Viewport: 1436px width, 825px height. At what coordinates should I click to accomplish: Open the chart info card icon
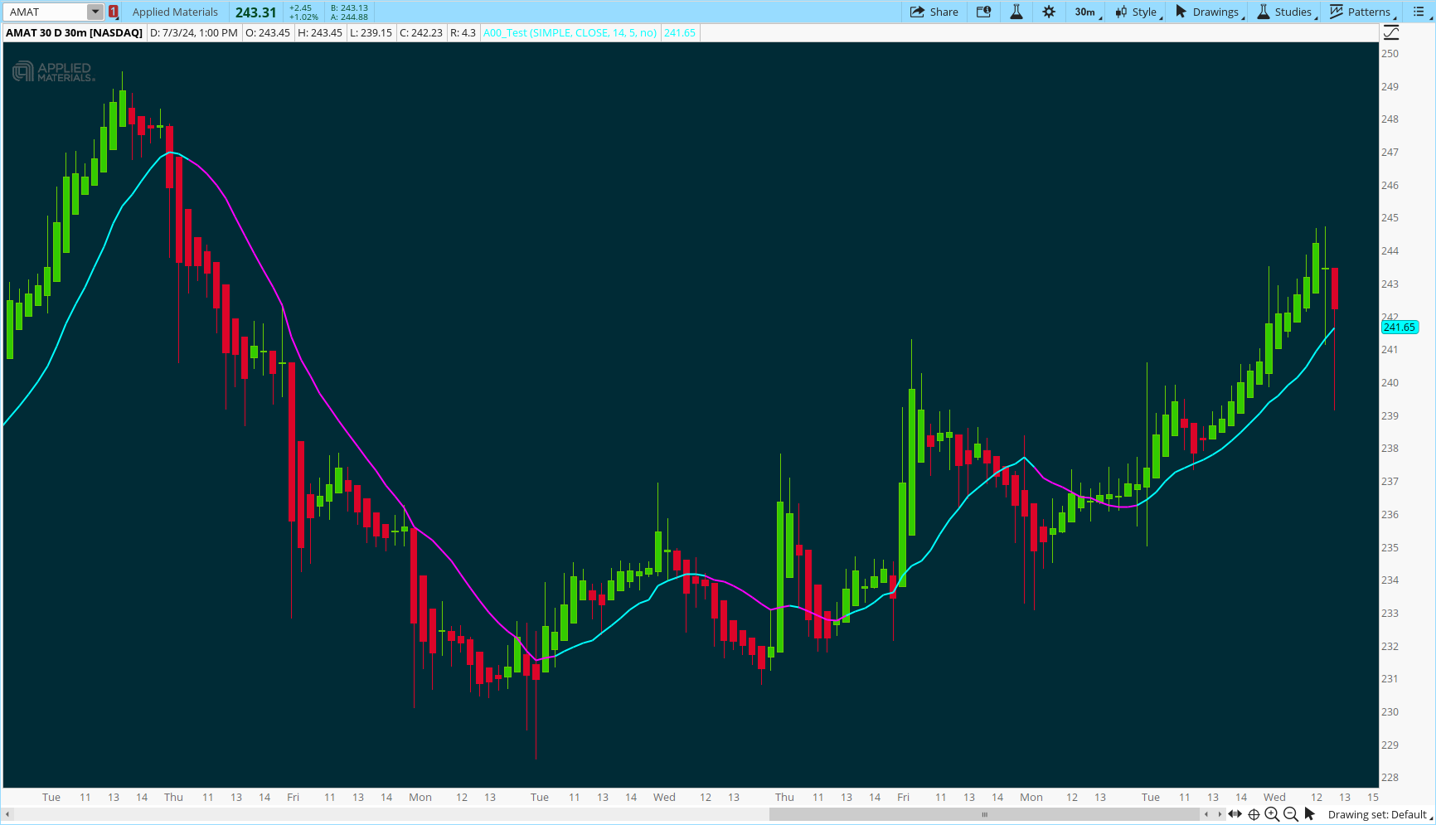[983, 12]
